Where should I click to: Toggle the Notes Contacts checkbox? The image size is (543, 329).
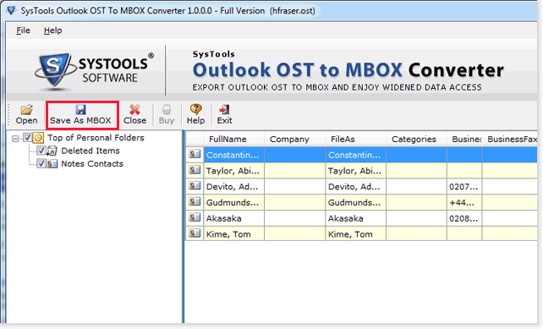[x=41, y=163]
